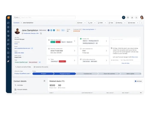This screenshot has height=113, width=150.
Task: Expand the Deals by deal stage card
Action: [75, 41]
